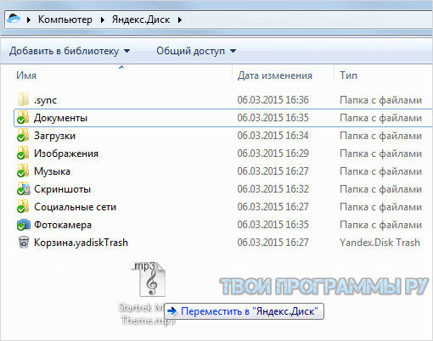Click date 06.03.2015 16:29 of Изображения
Image resolution: width=433 pixels, height=341 pixels.
click(273, 154)
